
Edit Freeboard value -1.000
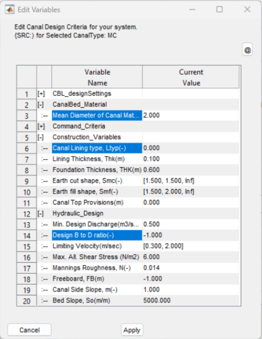191,279
